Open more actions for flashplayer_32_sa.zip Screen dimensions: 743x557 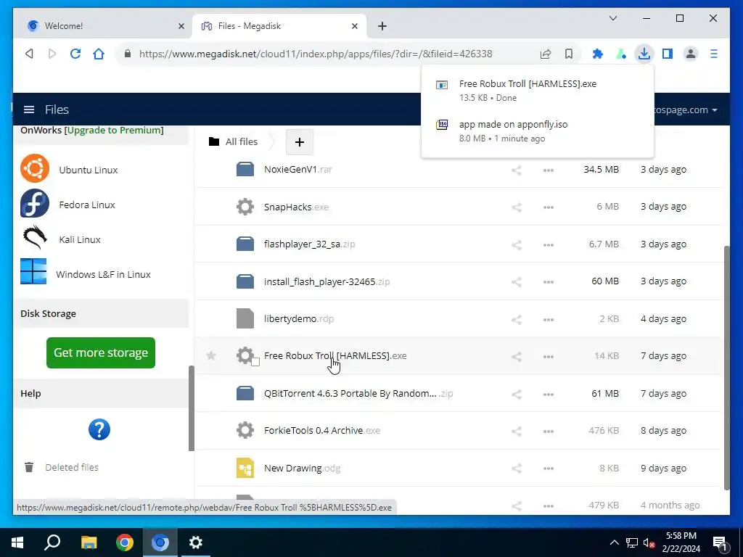pyautogui.click(x=549, y=244)
